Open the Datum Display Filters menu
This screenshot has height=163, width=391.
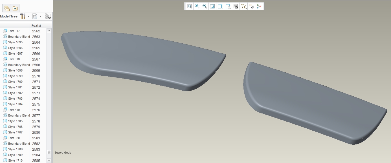[x=244, y=6]
